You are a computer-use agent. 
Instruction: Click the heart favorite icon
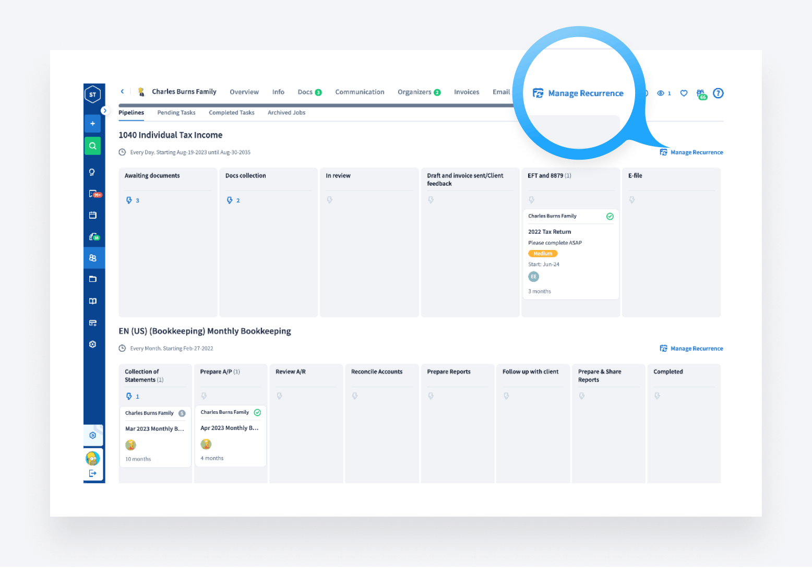(x=684, y=93)
